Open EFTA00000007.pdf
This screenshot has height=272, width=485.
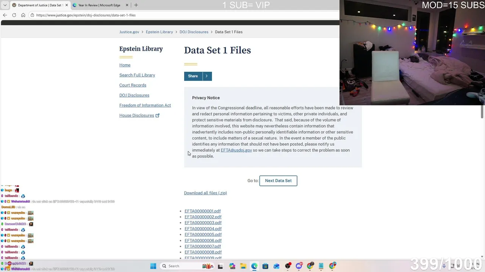point(202,246)
